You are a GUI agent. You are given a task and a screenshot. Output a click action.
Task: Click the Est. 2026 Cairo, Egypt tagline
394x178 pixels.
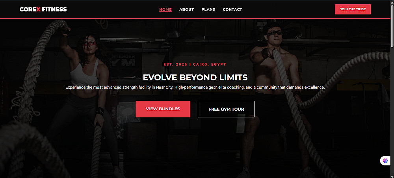(195, 65)
